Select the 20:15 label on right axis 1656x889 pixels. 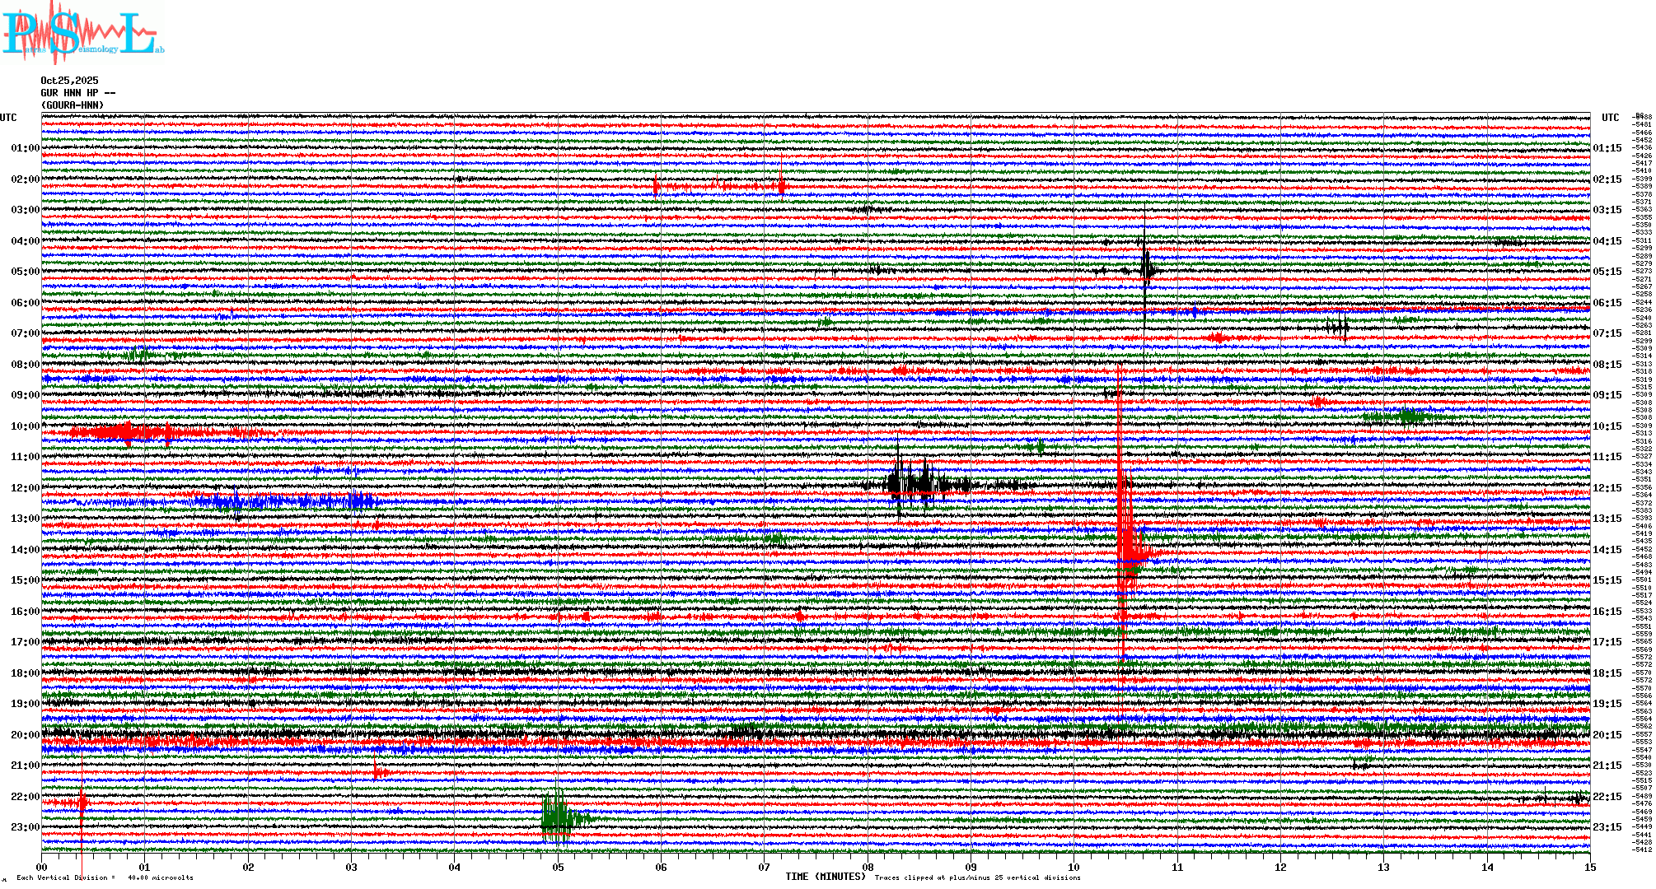click(1607, 735)
